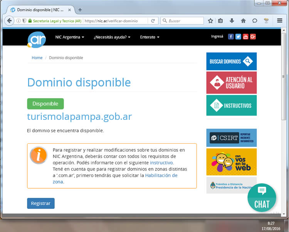
Task: Open the Firefox hamburger menu
Action: tap(280, 21)
